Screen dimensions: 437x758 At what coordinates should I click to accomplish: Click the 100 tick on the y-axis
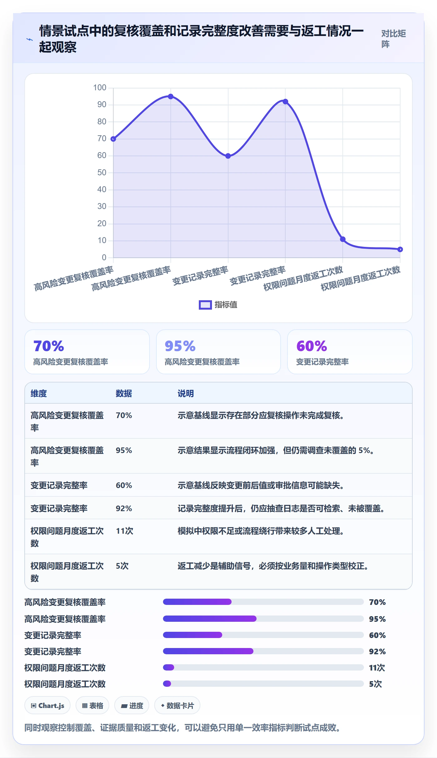[100, 88]
